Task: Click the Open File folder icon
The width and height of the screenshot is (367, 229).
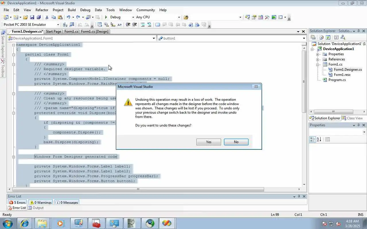Action: click(x=26, y=17)
